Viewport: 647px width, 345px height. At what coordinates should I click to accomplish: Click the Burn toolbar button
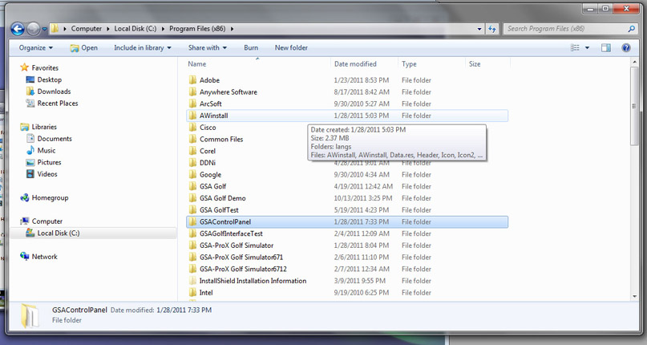point(251,48)
